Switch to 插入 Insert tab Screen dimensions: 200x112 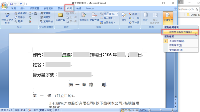click(23, 8)
